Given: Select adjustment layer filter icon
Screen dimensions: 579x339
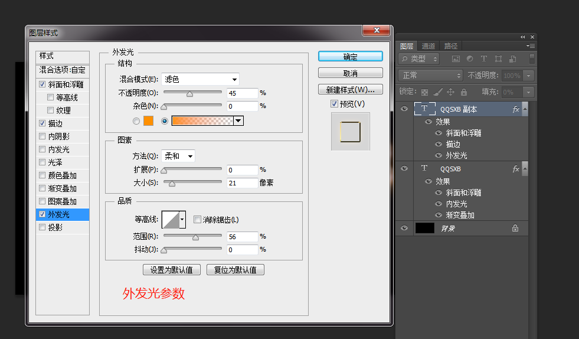Looking at the screenshot, I should [x=470, y=59].
